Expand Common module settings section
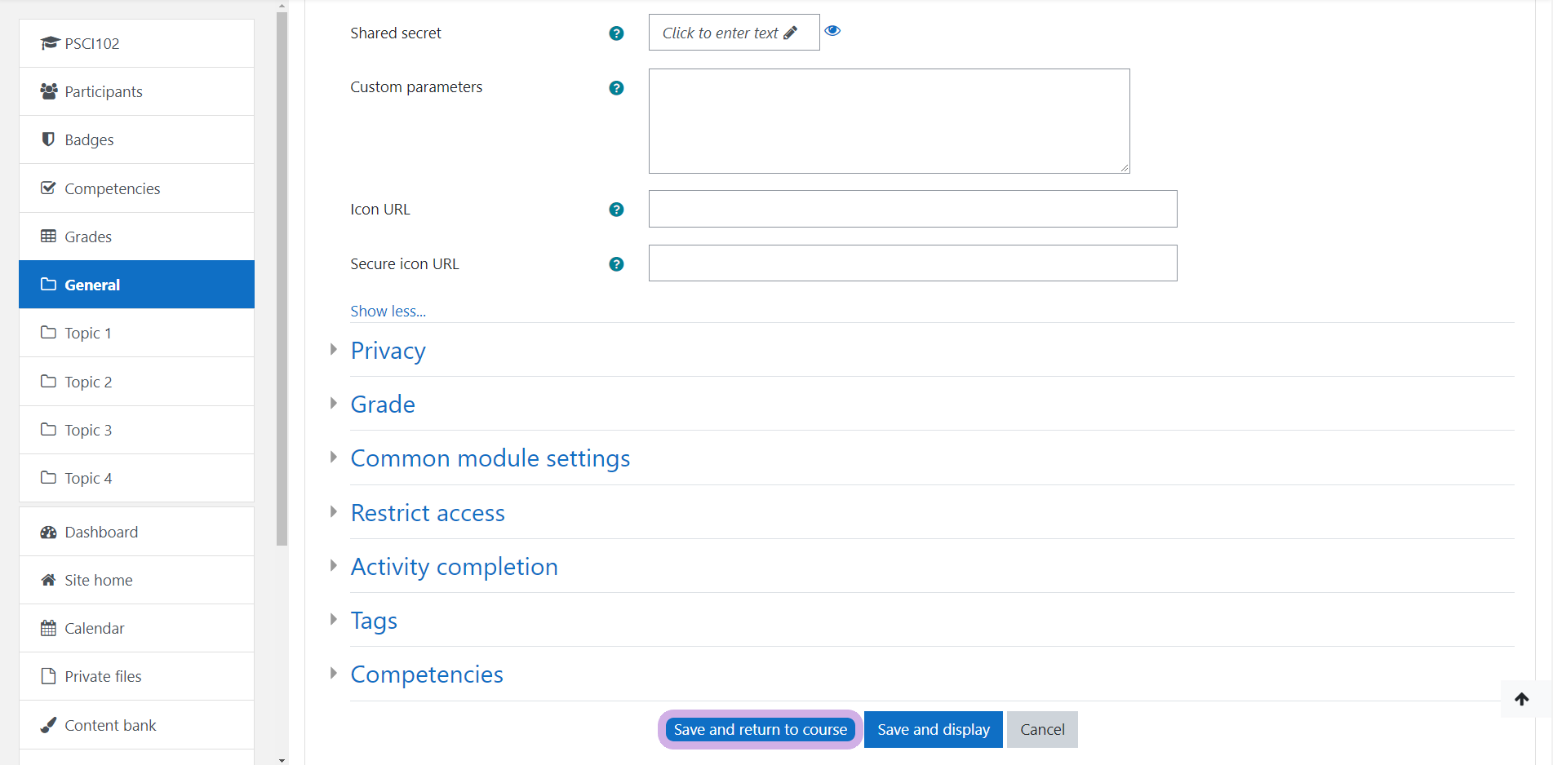Image resolution: width=1553 pixels, height=765 pixels. click(x=490, y=458)
